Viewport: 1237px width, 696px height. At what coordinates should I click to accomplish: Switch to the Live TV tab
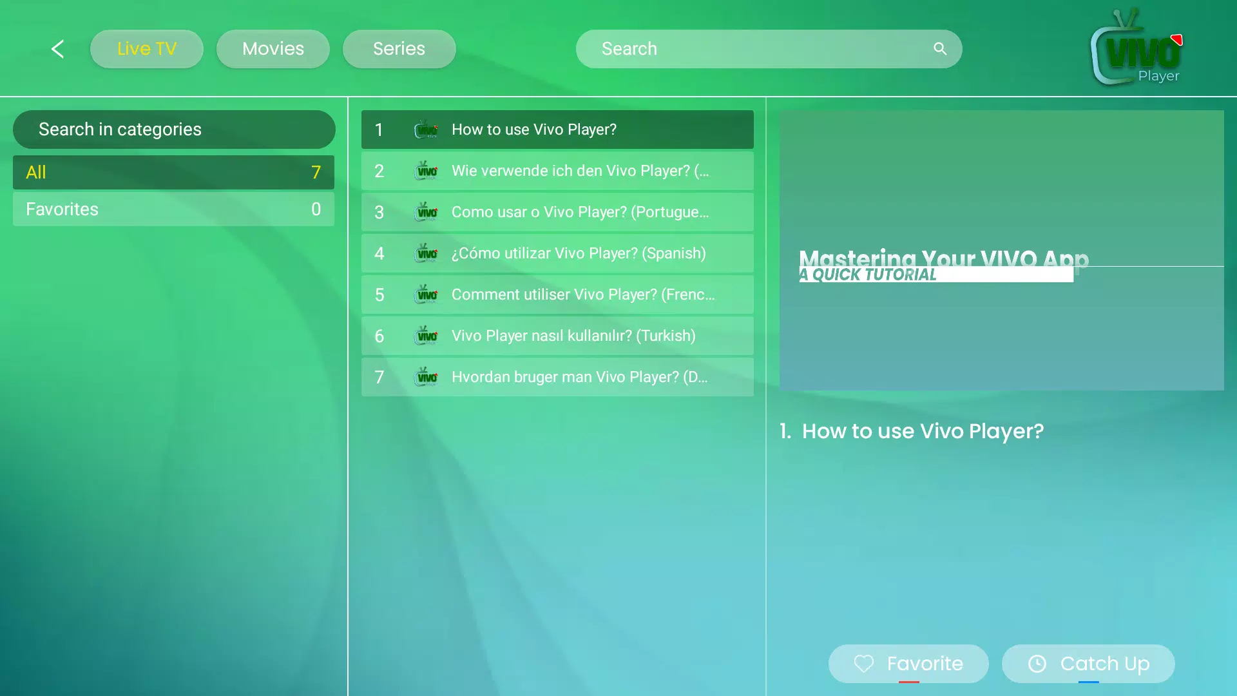pyautogui.click(x=147, y=49)
